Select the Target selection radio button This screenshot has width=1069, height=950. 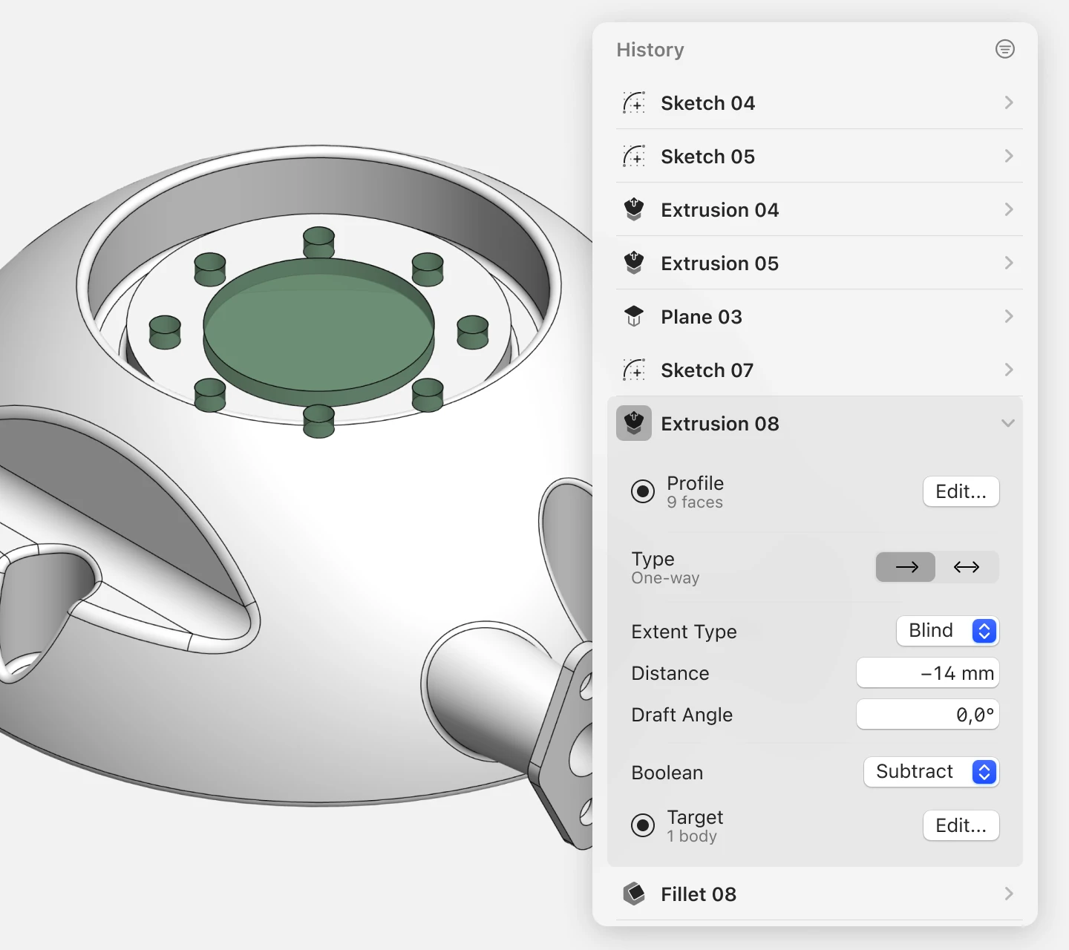tap(643, 825)
